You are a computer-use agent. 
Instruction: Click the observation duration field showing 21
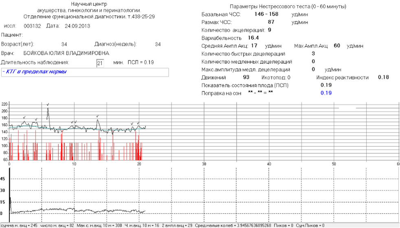click(x=100, y=63)
